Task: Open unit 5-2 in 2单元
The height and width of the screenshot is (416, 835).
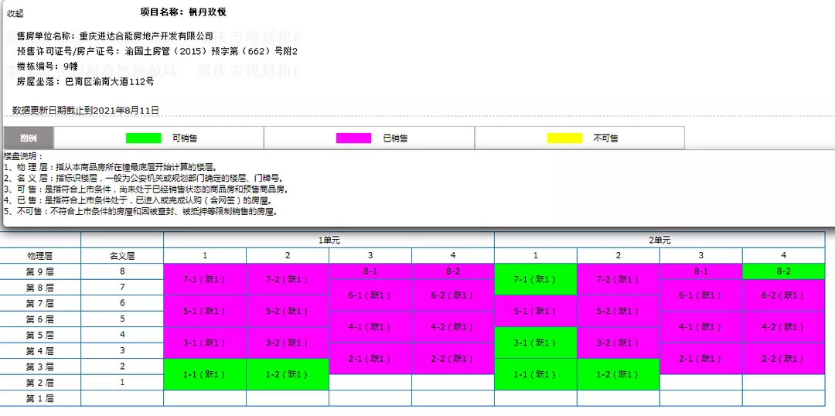Action: (619, 311)
